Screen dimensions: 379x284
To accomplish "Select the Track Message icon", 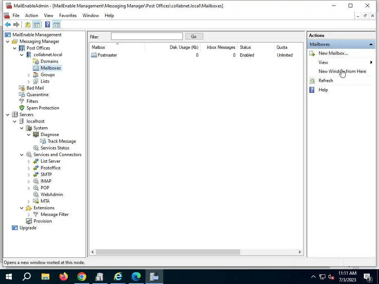I will pos(43,141).
